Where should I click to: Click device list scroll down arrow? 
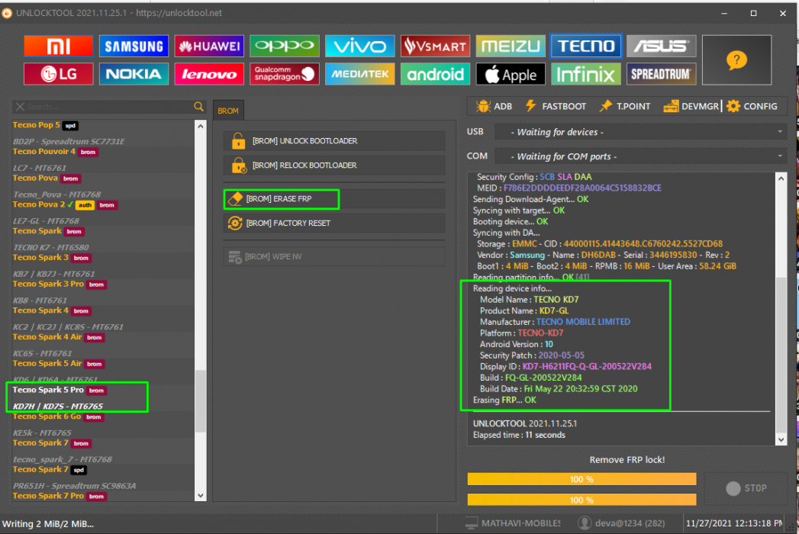200,495
